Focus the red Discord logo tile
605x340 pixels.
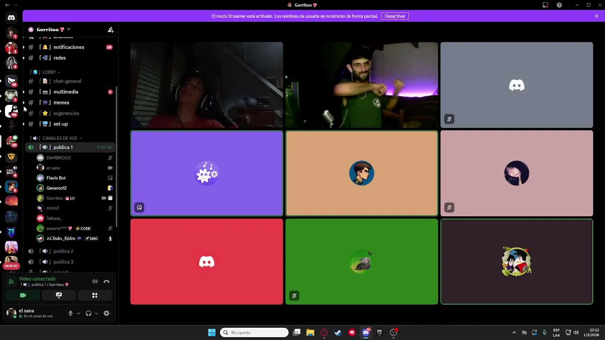click(x=207, y=262)
